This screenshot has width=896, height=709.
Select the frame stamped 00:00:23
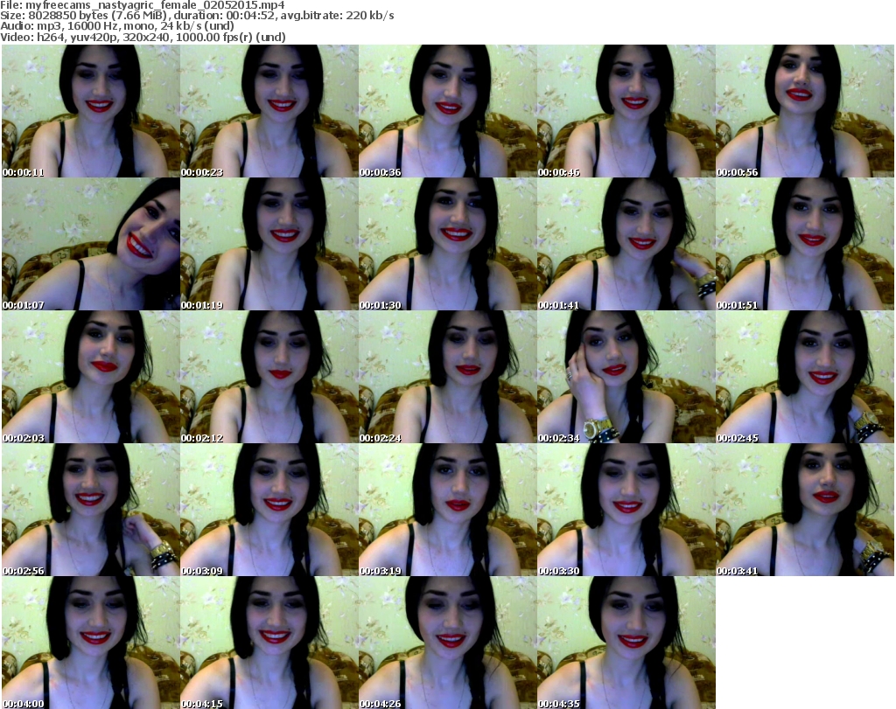(x=269, y=111)
